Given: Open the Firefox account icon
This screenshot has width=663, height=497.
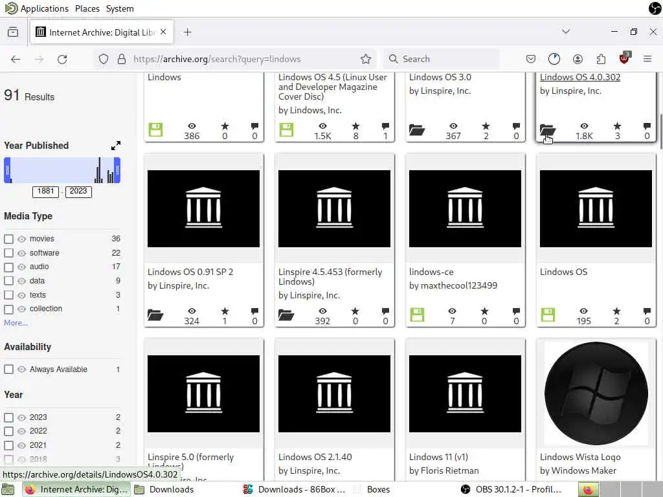Looking at the screenshot, I should click(x=578, y=59).
